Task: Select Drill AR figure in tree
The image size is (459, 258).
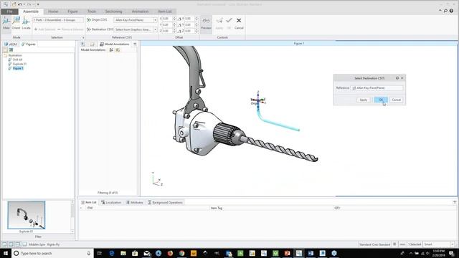Action: point(17,59)
